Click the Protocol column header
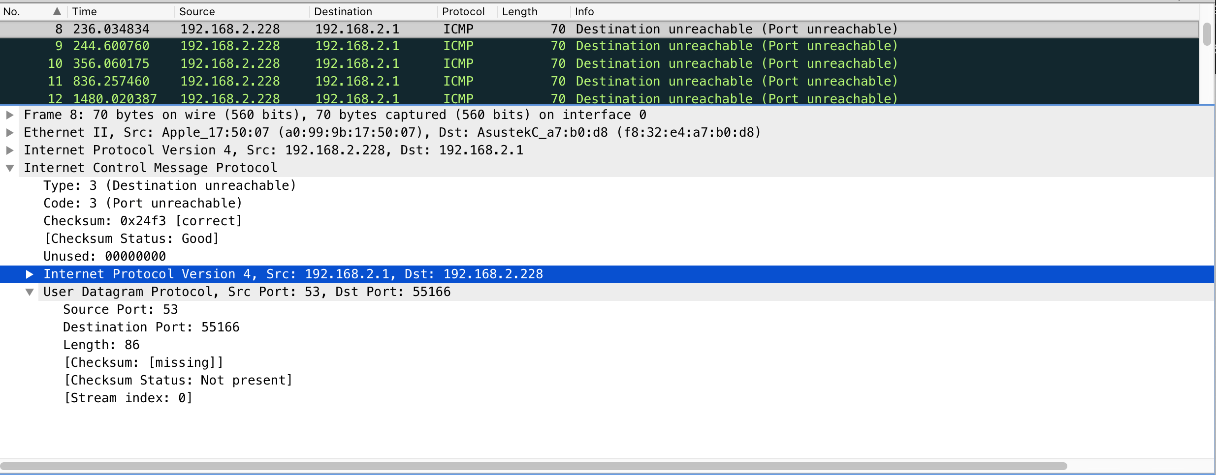This screenshot has height=475, width=1216. tap(463, 11)
